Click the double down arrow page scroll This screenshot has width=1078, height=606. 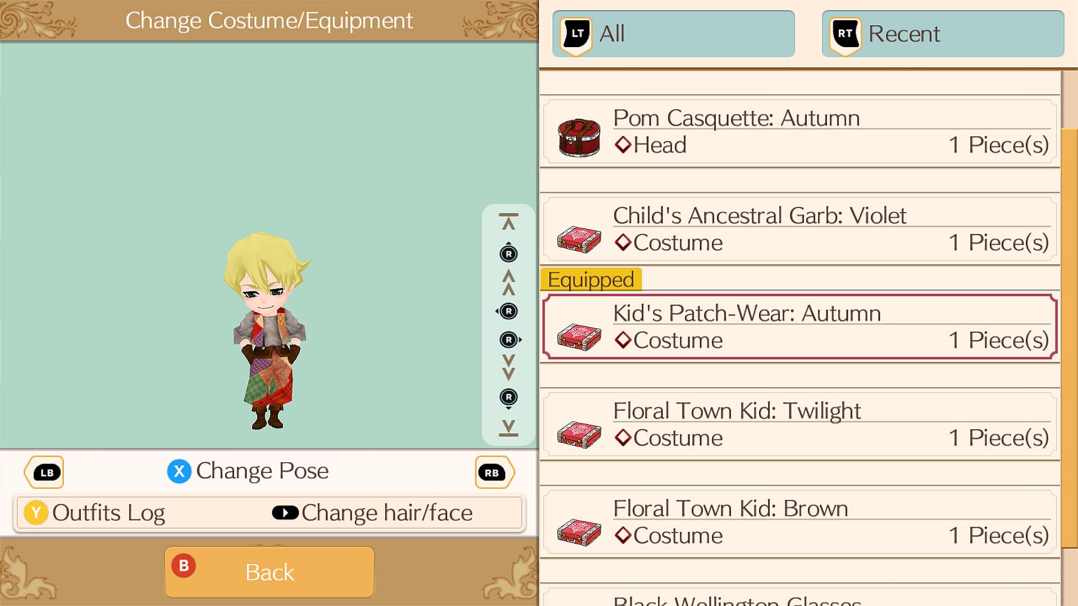[x=509, y=368]
